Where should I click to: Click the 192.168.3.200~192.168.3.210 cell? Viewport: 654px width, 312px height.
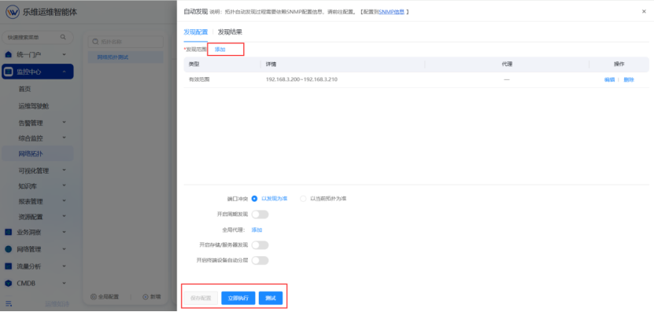301,79
